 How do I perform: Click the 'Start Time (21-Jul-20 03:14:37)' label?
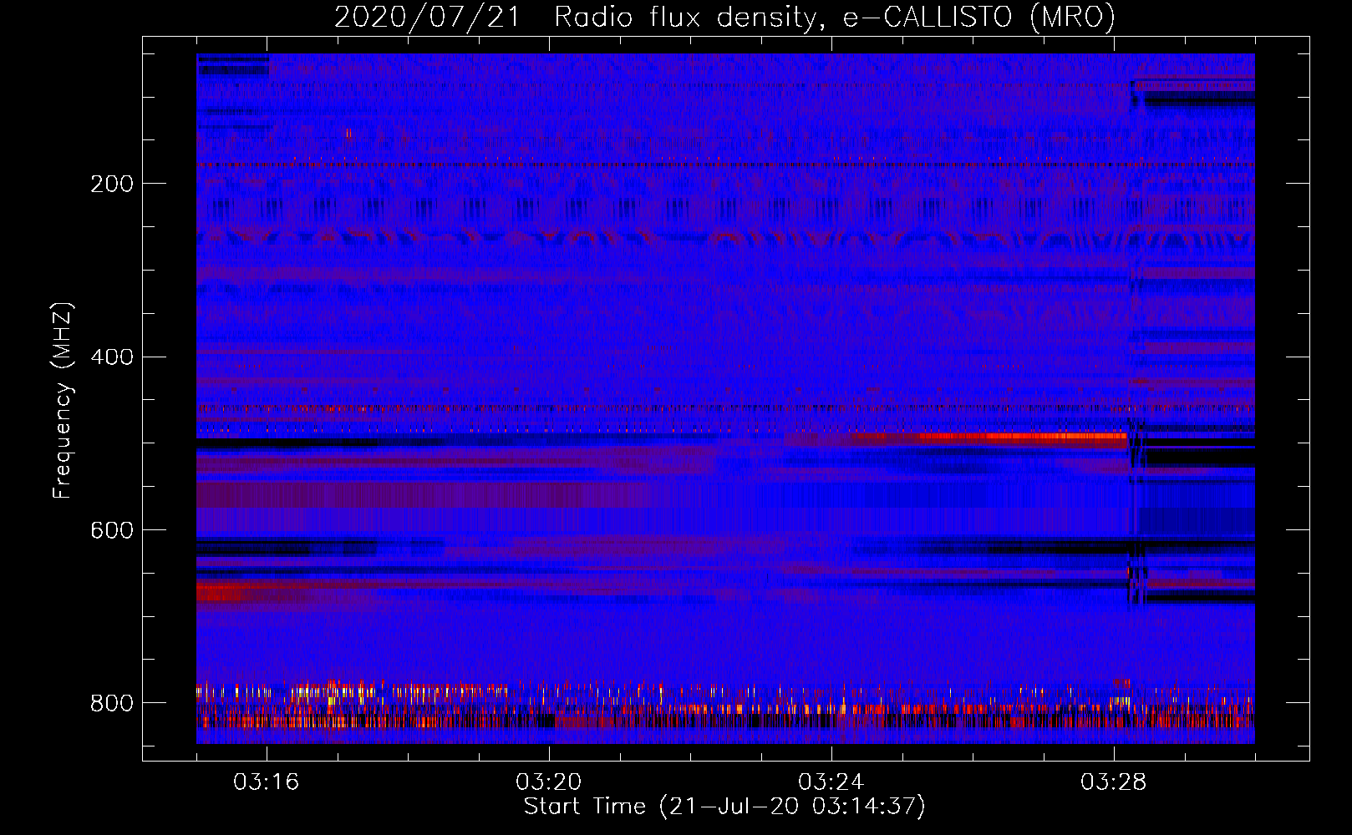point(724,807)
